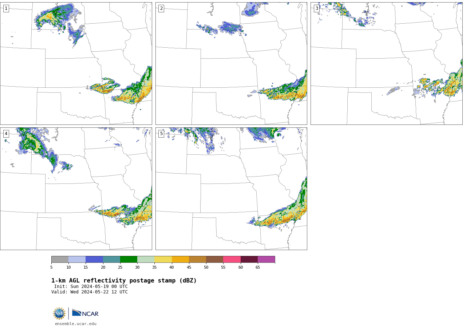Screen dimensions: 466x328
Task: Click the ensemble.ucar.edu text
Action: [76, 324]
